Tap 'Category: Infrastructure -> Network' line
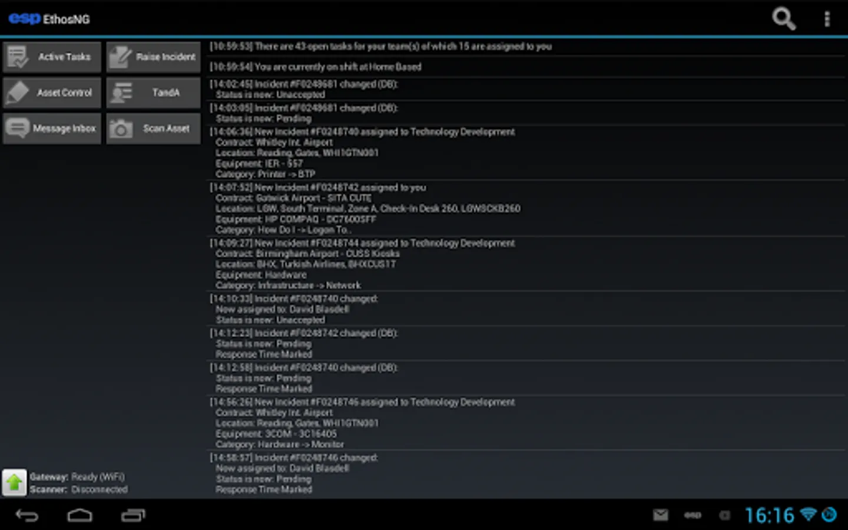 288,286
